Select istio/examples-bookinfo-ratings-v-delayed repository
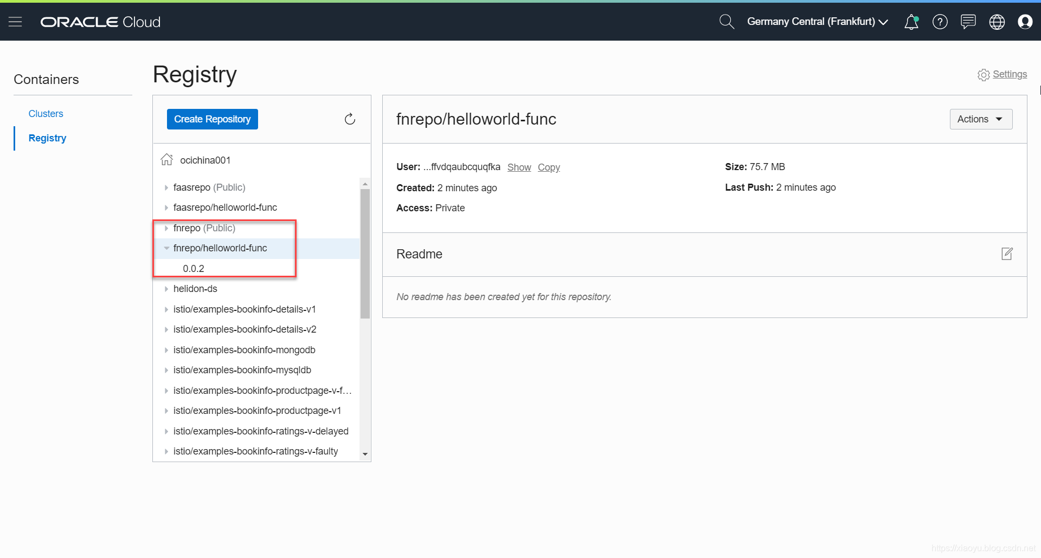 click(261, 431)
